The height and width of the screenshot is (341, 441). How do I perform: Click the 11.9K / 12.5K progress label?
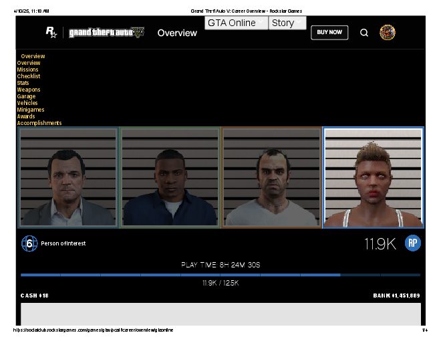pos(220,283)
